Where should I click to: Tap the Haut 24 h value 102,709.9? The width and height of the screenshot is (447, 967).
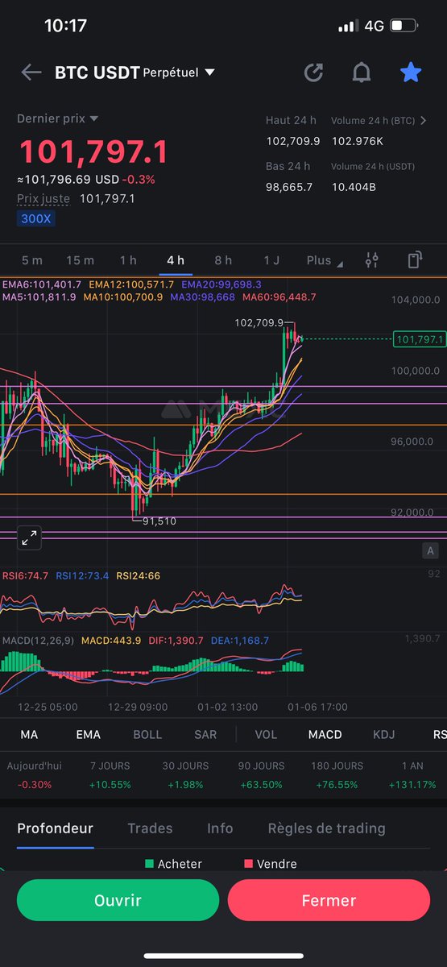(293, 141)
